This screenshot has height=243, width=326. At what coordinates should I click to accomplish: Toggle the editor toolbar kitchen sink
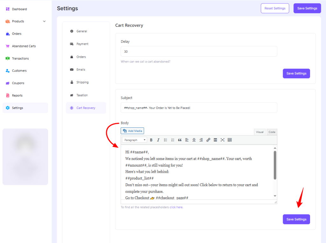(x=230, y=140)
